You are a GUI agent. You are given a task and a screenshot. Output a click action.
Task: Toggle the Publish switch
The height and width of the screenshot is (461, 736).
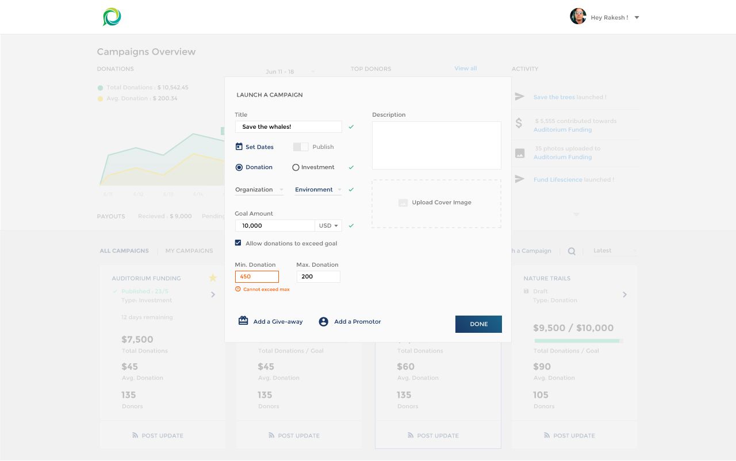(x=301, y=147)
